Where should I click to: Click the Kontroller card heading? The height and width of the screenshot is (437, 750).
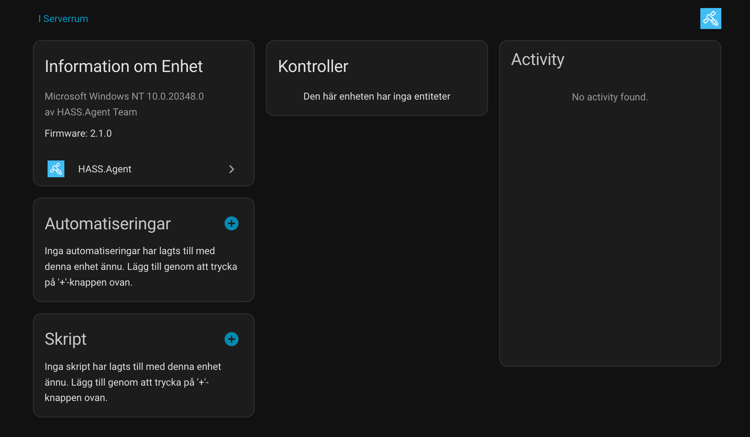313,66
